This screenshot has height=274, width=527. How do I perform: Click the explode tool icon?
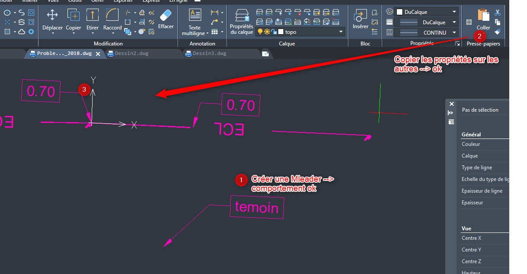(x=142, y=32)
